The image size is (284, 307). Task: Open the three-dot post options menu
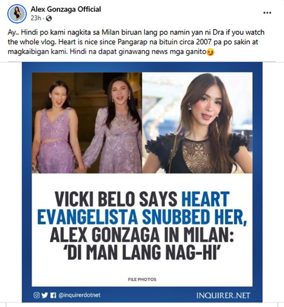point(267,13)
